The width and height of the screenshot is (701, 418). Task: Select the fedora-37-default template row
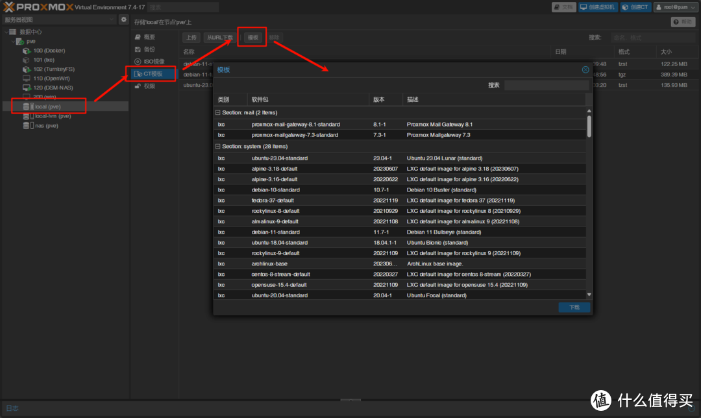click(x=400, y=201)
